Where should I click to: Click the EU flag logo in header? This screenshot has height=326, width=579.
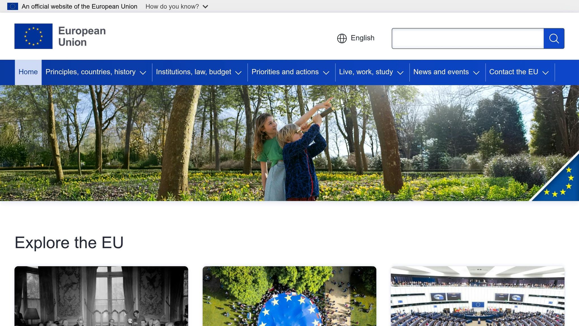(33, 36)
